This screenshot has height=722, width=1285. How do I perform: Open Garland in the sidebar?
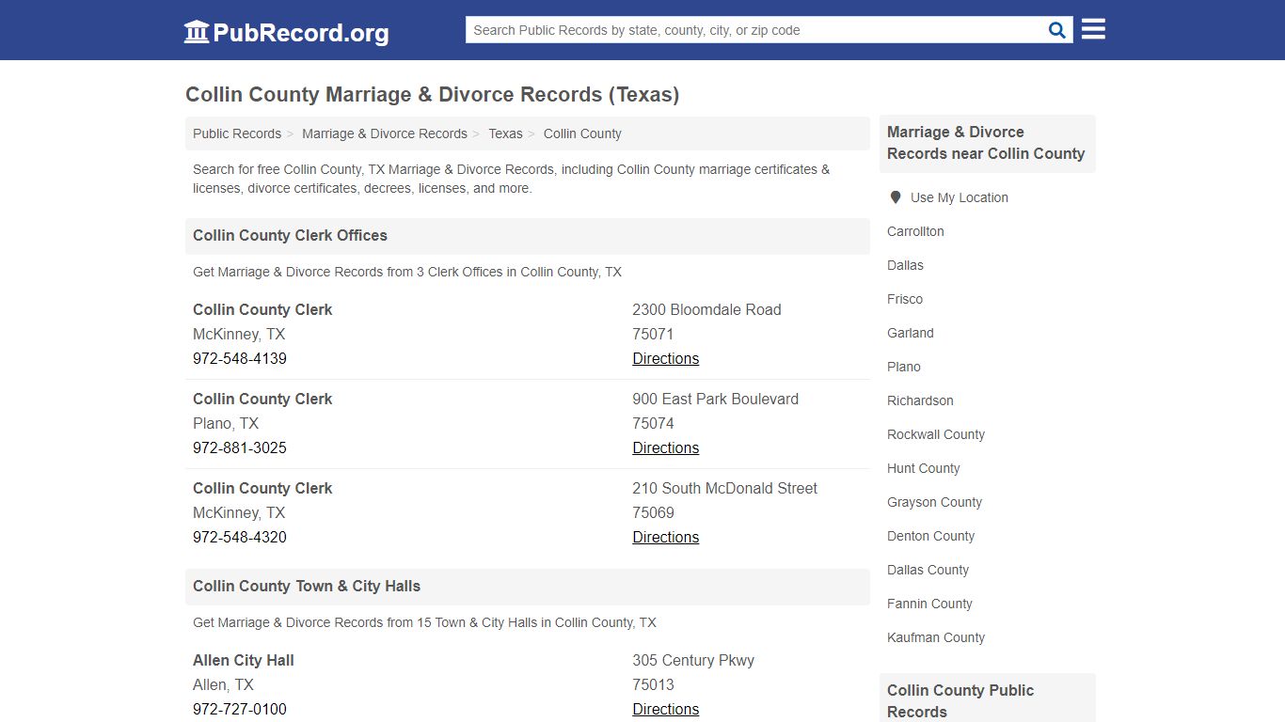[911, 333]
